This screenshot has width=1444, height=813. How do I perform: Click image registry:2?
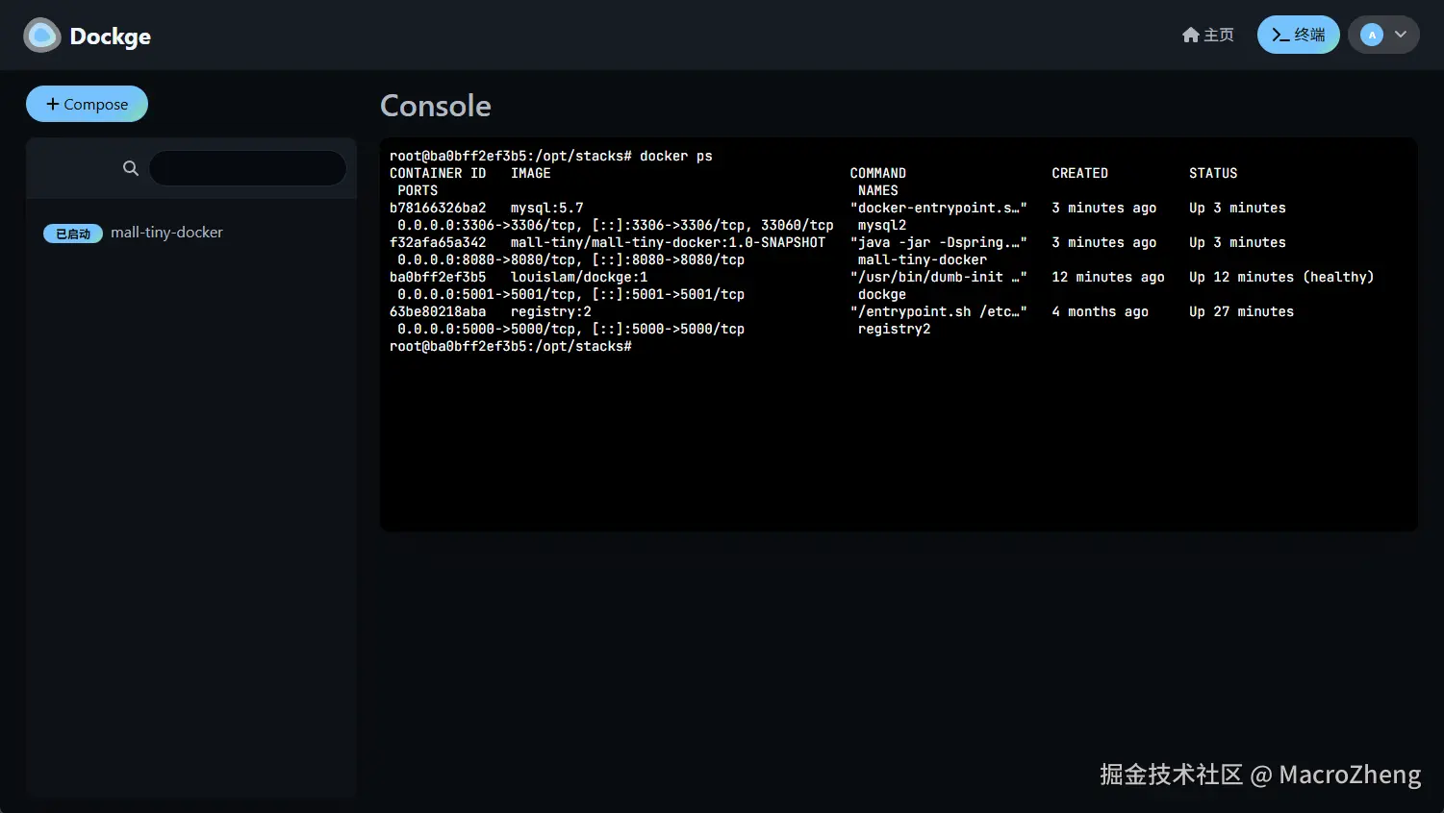click(x=551, y=311)
